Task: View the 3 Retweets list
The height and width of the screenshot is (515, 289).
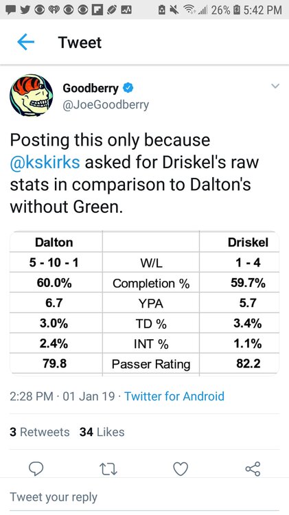Action: tap(39, 432)
